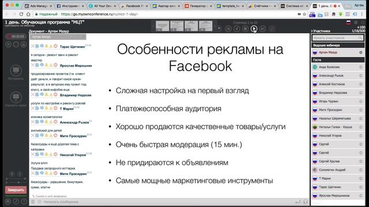Click Russian flag language selector in top bar

point(348,22)
